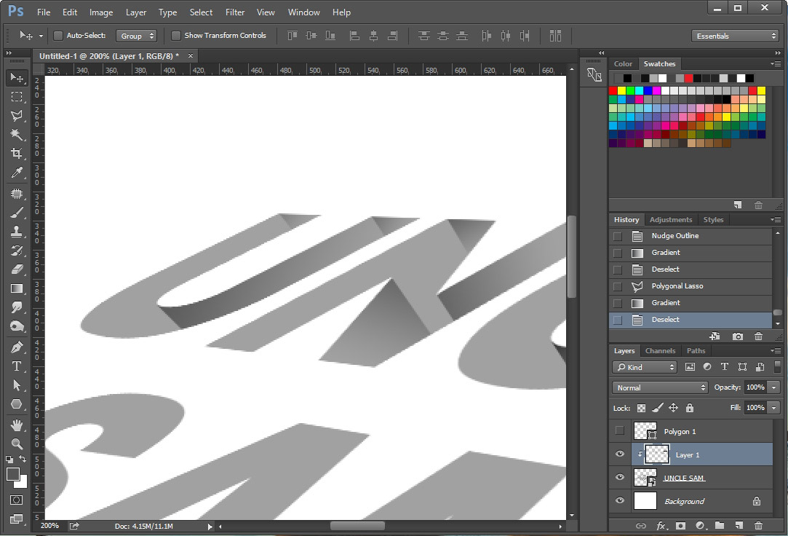This screenshot has height=536, width=788.
Task: Select the Eyedropper tool
Action: pyautogui.click(x=17, y=173)
